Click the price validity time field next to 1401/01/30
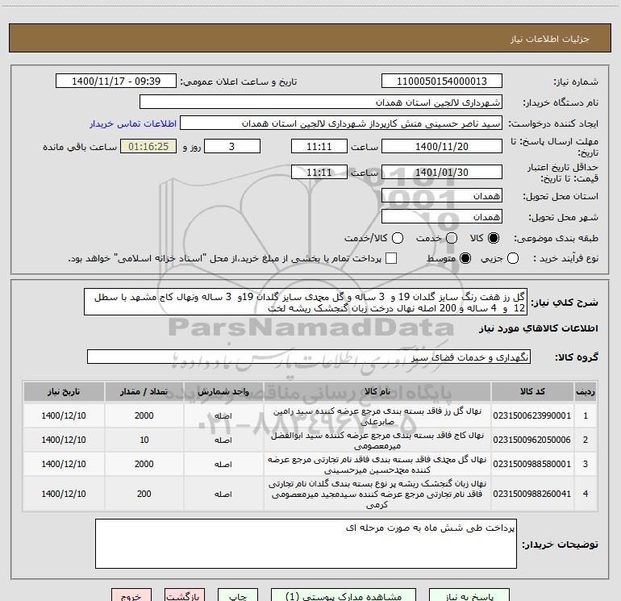The width and height of the screenshot is (621, 601). (x=319, y=172)
